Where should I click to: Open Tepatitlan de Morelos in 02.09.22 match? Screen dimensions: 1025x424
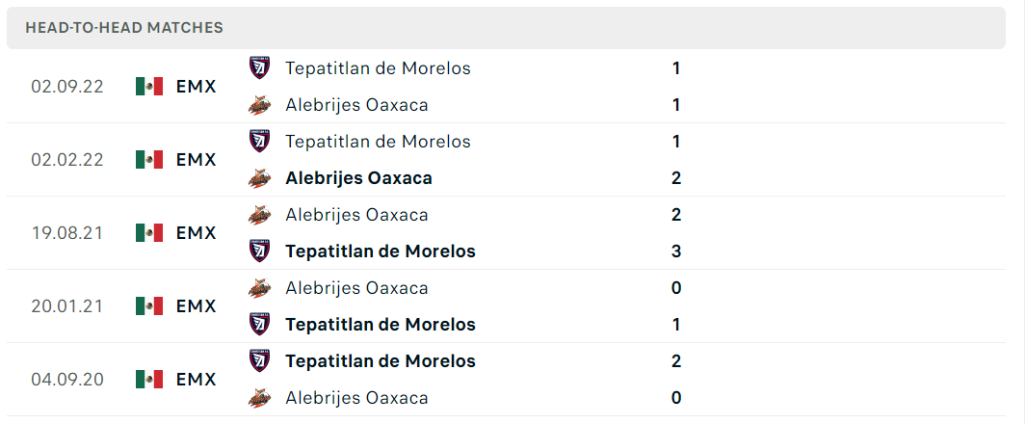click(x=378, y=68)
